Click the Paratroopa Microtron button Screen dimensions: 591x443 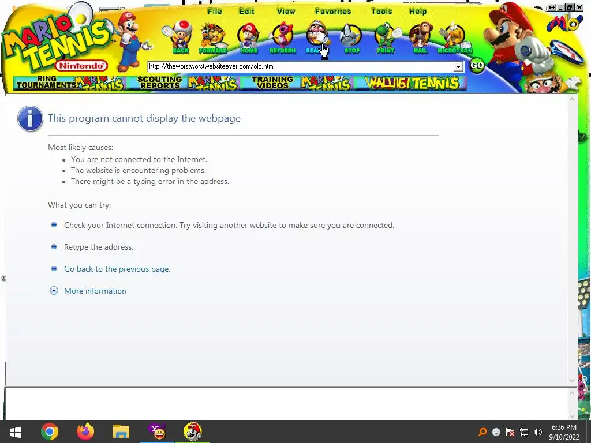pos(455,37)
